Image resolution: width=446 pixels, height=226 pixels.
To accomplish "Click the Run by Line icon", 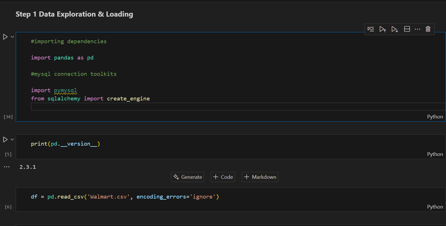I will pos(371,29).
